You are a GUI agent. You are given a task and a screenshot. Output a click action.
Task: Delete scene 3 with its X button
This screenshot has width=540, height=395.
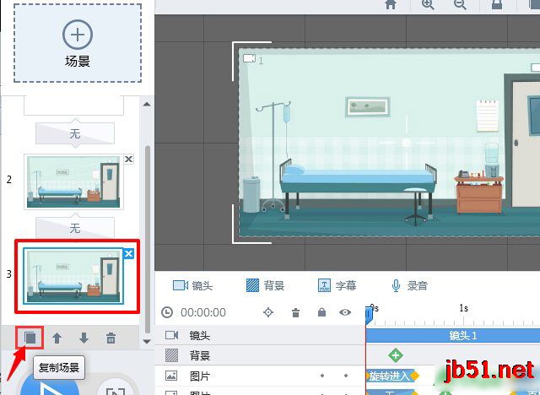(x=128, y=254)
